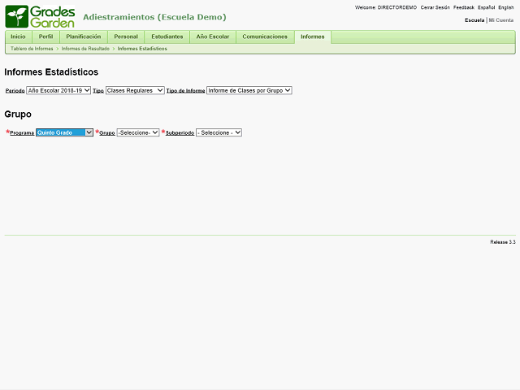
Task: Open the Feedback link
Action: [463, 7]
